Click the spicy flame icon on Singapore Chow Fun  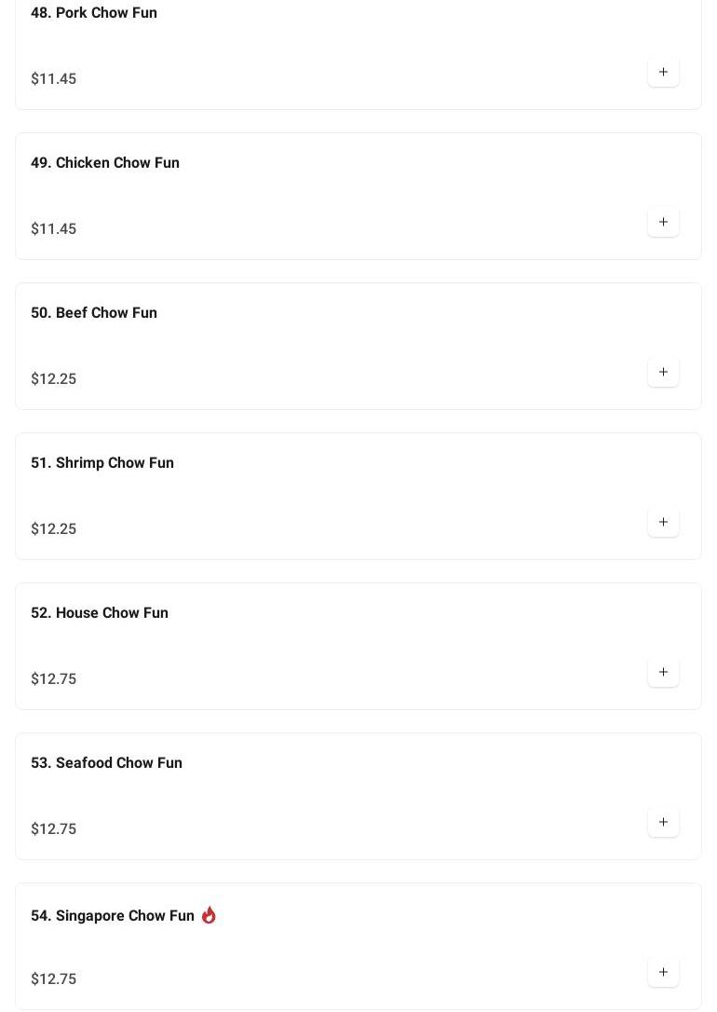(209, 915)
